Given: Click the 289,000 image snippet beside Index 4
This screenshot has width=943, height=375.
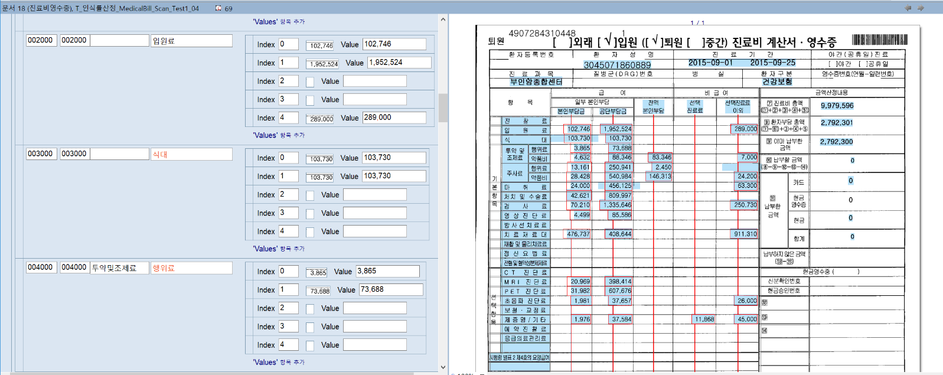Looking at the screenshot, I should [x=320, y=119].
